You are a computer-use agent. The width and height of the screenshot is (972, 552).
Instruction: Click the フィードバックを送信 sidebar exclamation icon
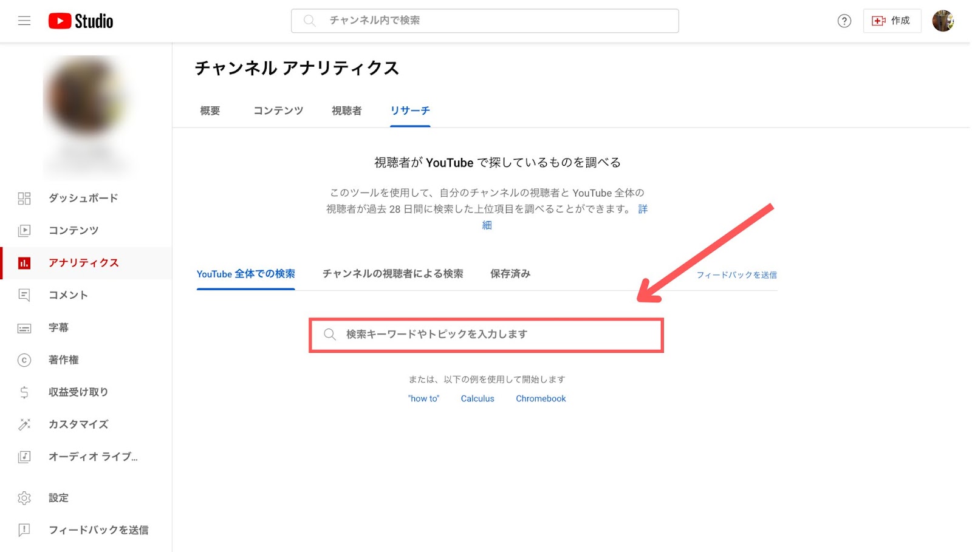point(24,530)
